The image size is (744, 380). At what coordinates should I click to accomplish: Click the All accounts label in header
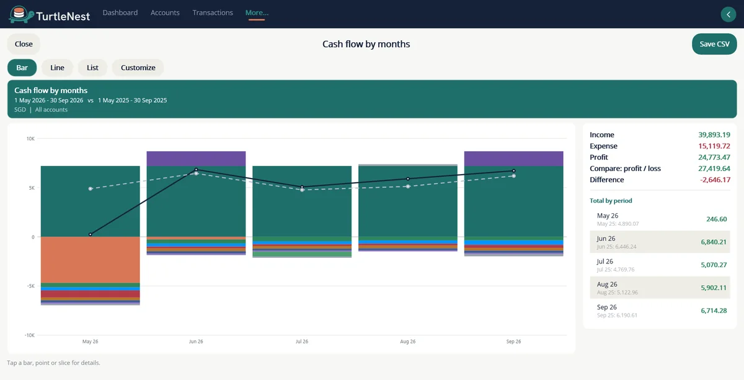(51, 110)
